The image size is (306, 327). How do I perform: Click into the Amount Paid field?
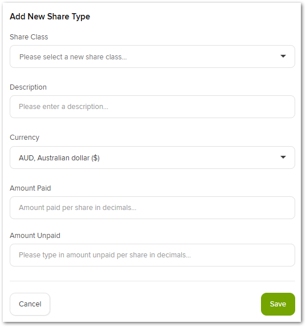coord(152,208)
